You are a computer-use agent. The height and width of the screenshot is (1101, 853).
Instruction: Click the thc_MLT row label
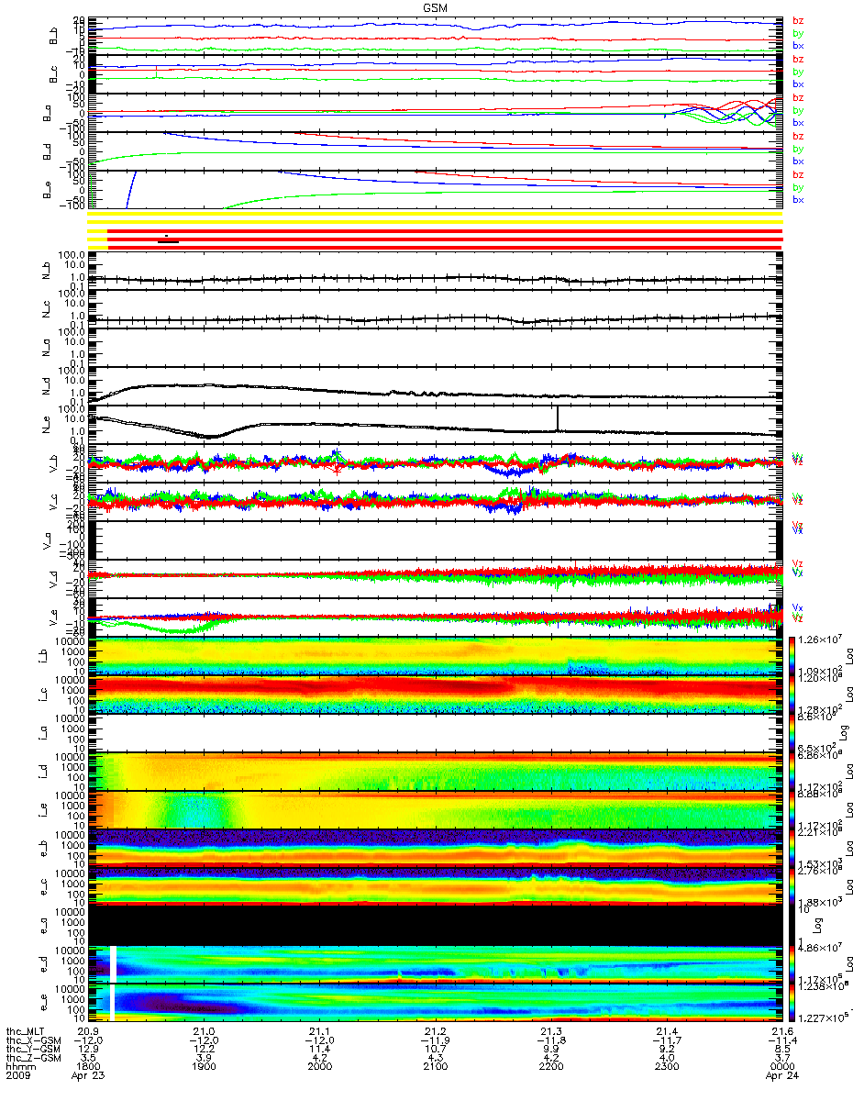click(x=26, y=1032)
